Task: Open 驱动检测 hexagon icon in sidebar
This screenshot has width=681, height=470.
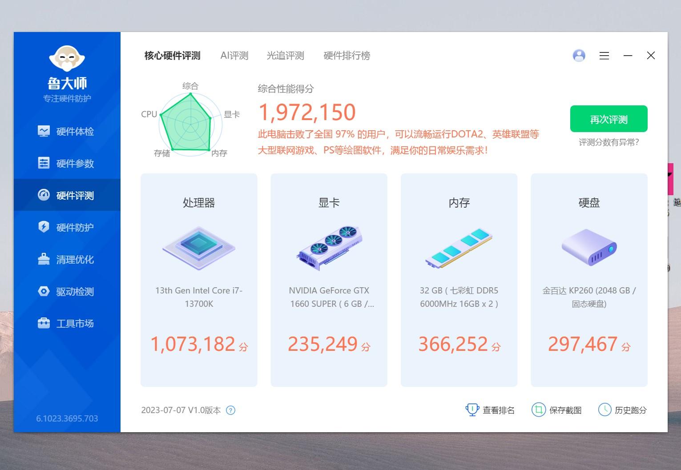Action: point(44,291)
